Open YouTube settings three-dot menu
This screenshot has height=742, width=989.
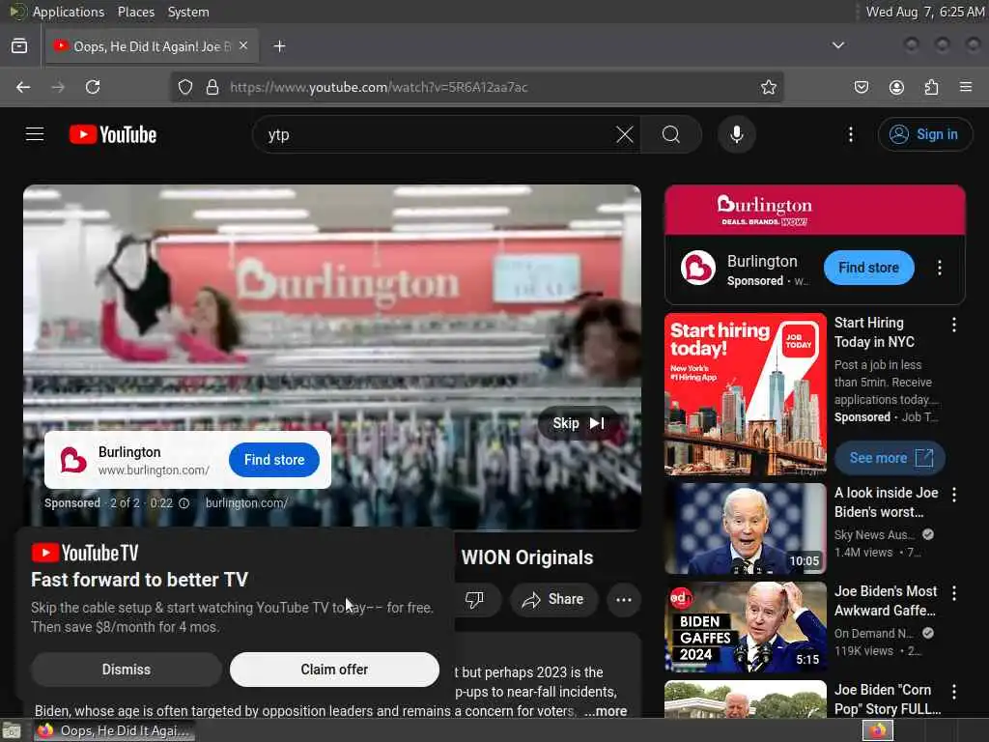(850, 134)
